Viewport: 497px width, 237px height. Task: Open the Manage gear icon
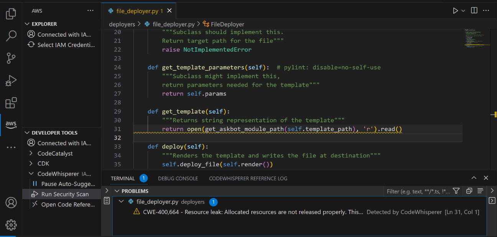(11, 225)
